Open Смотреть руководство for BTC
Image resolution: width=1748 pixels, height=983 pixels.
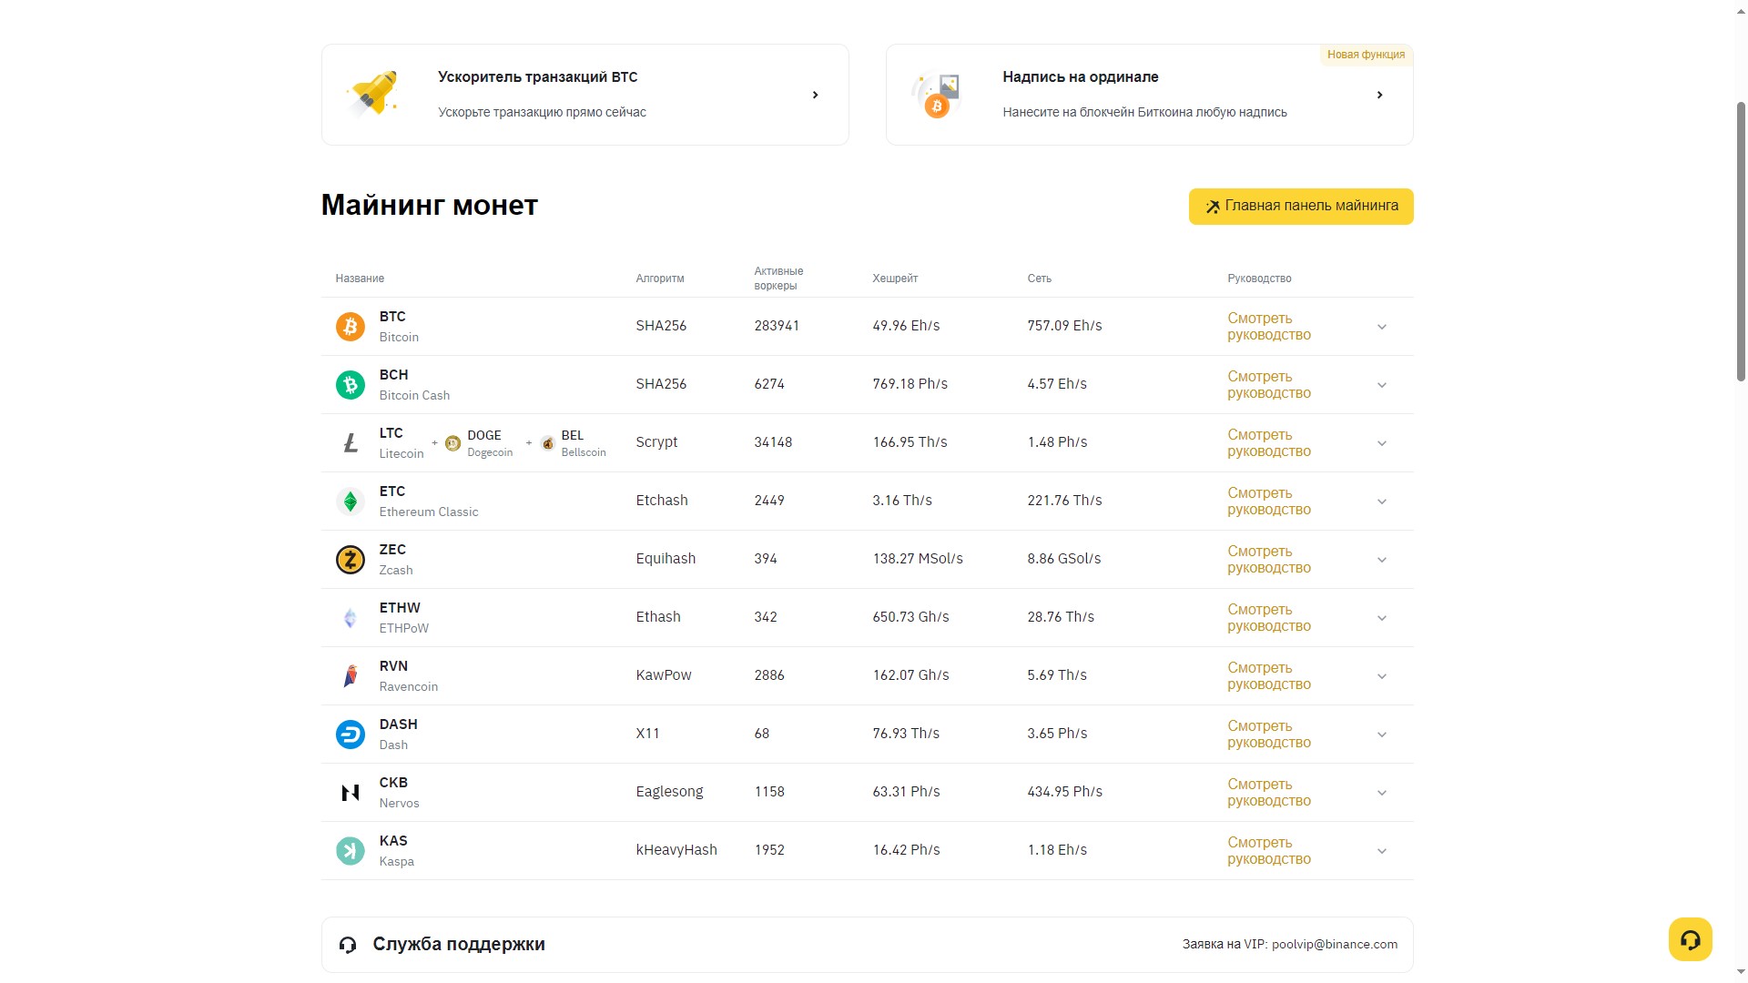pos(1269,327)
